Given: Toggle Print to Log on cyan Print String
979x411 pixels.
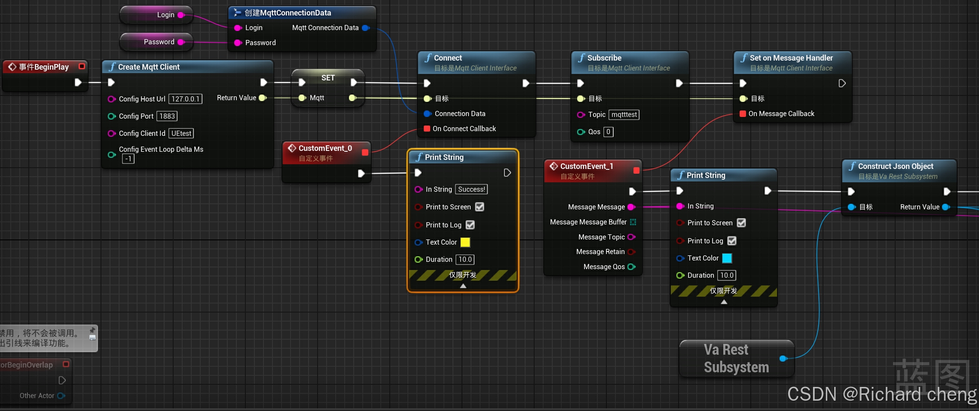Looking at the screenshot, I should tap(732, 241).
